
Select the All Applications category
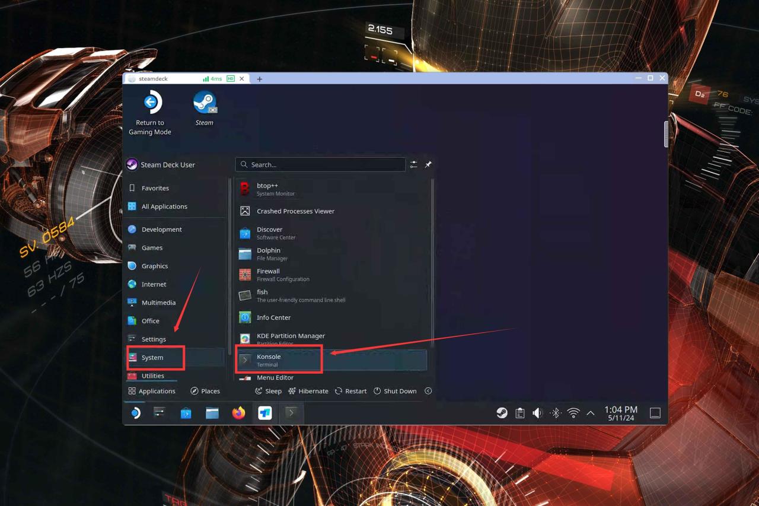176,206
